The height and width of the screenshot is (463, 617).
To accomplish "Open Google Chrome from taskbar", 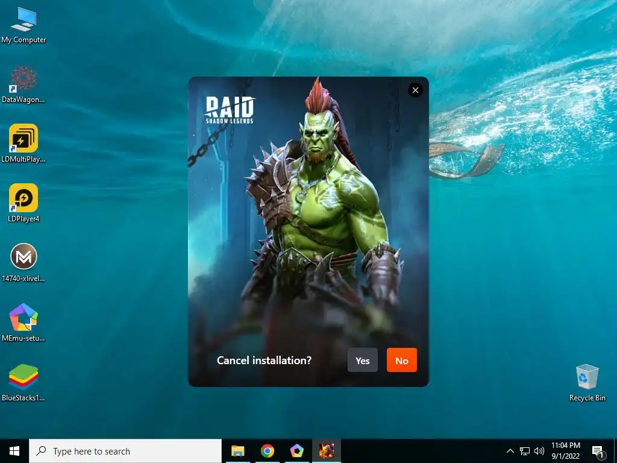I will (267, 451).
